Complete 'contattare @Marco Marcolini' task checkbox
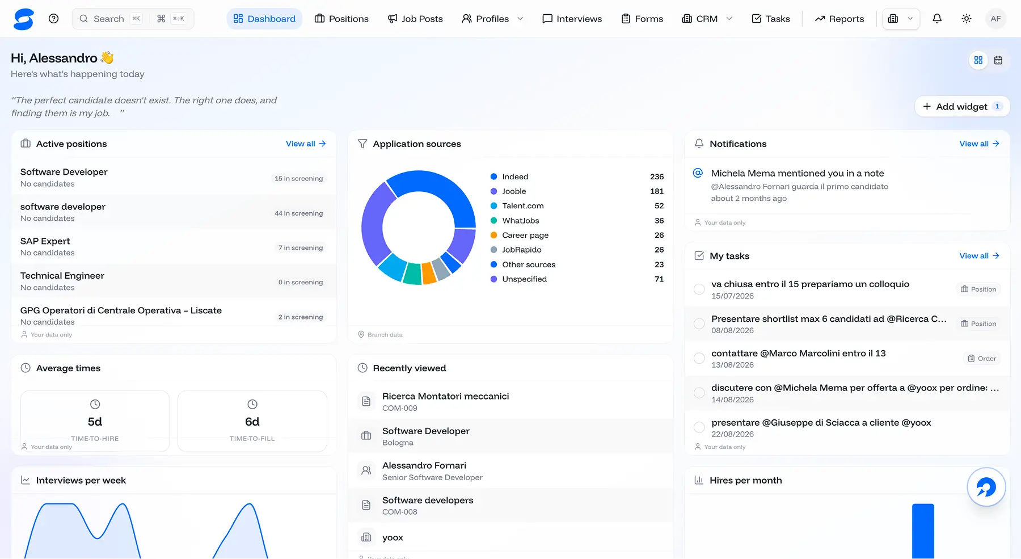 coord(699,359)
